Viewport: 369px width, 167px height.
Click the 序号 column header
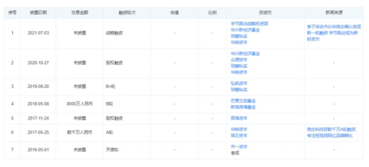pyautogui.click(x=12, y=13)
